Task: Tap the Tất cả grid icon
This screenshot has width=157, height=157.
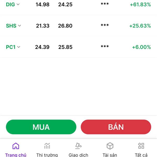Action: [141, 146]
